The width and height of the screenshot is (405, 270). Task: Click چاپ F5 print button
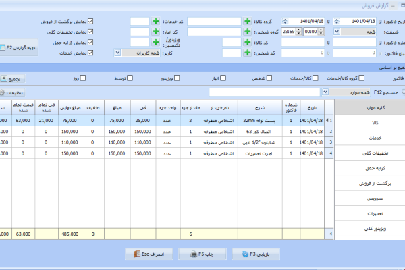click(202, 254)
